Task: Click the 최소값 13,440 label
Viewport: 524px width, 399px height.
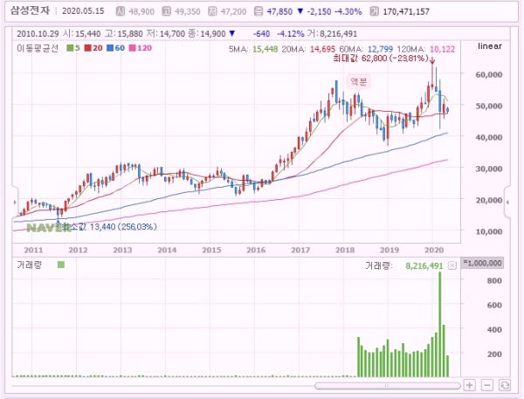Action: (109, 227)
